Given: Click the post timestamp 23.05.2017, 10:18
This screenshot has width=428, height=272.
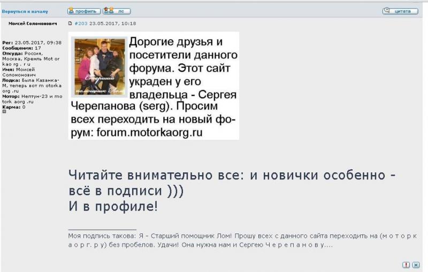Looking at the screenshot, I should (112, 24).
